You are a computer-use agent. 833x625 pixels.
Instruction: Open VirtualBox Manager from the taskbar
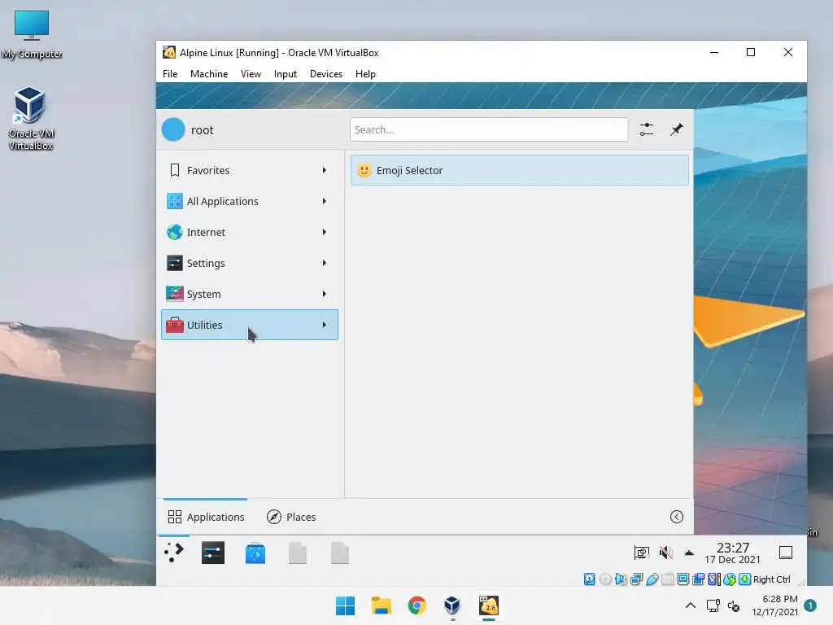click(x=452, y=605)
